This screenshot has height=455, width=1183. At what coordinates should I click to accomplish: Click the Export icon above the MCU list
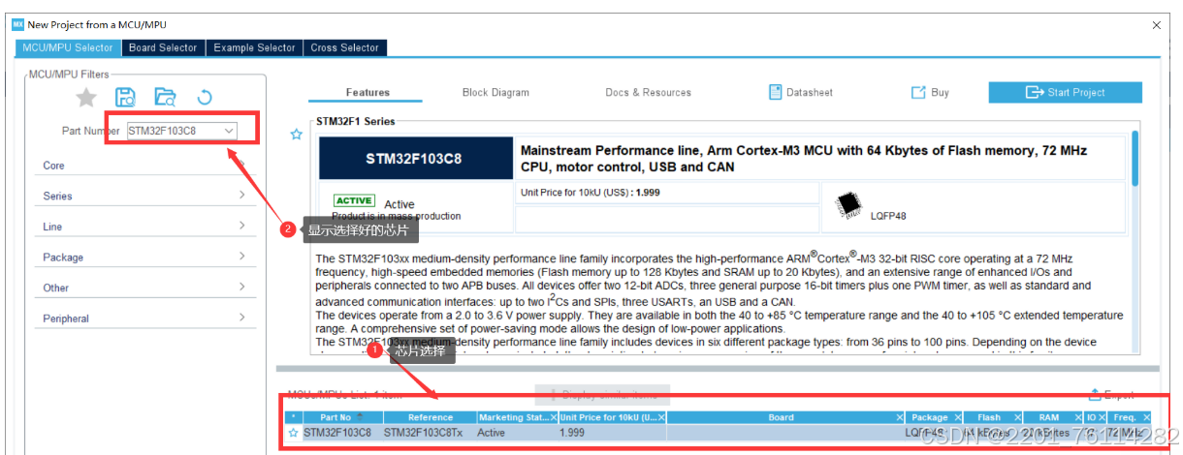(x=1097, y=394)
